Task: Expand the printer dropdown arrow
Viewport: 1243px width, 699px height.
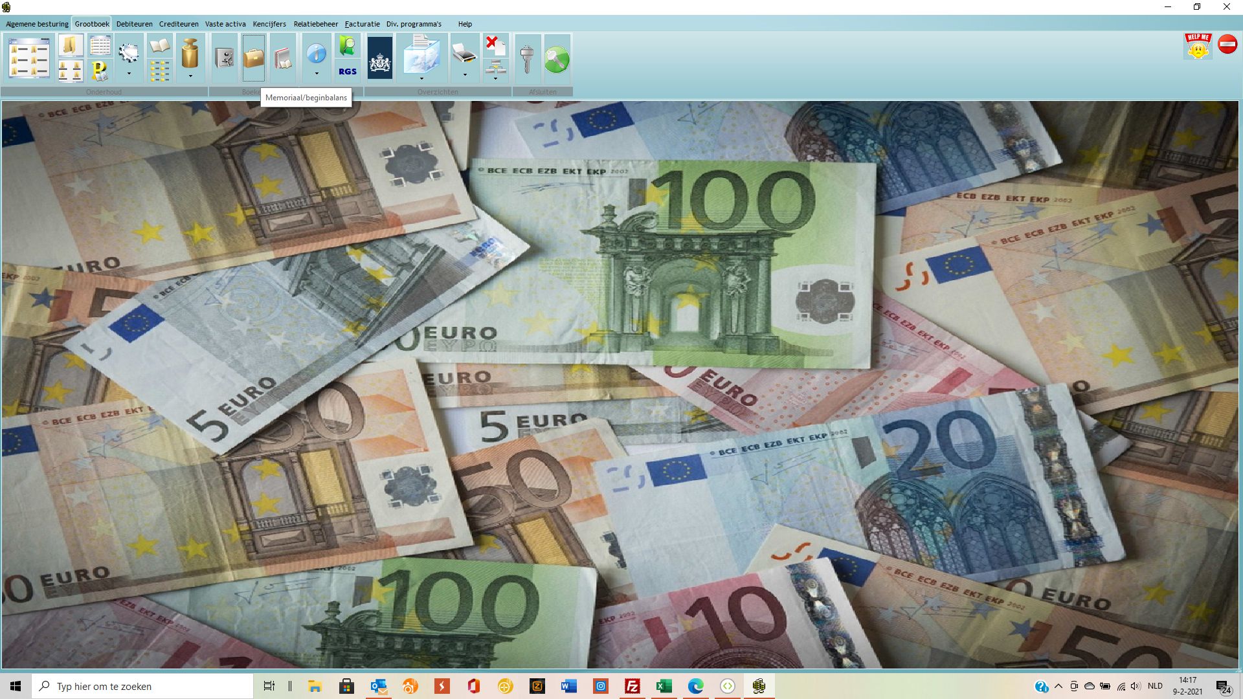Action: click(x=464, y=74)
